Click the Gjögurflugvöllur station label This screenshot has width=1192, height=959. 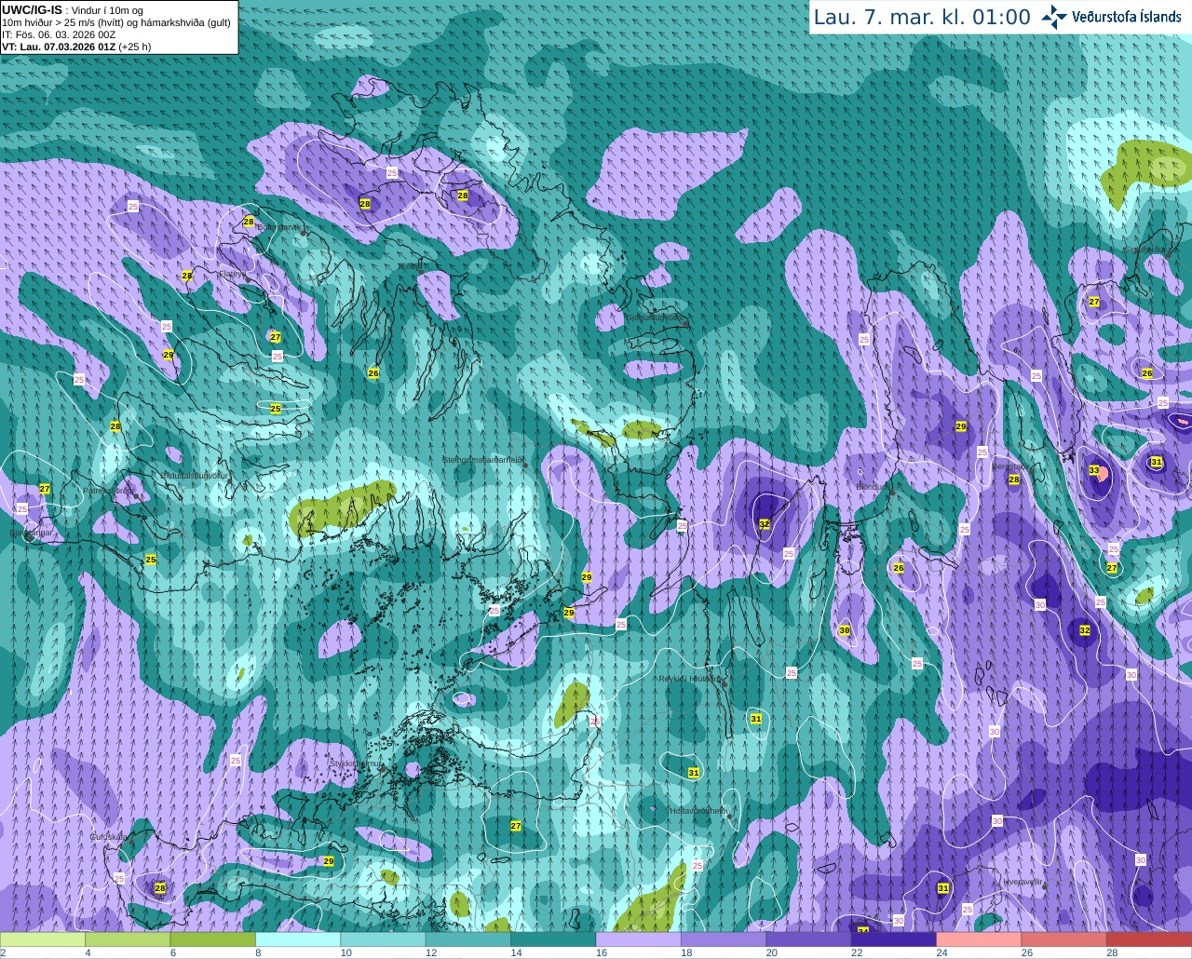(656, 317)
